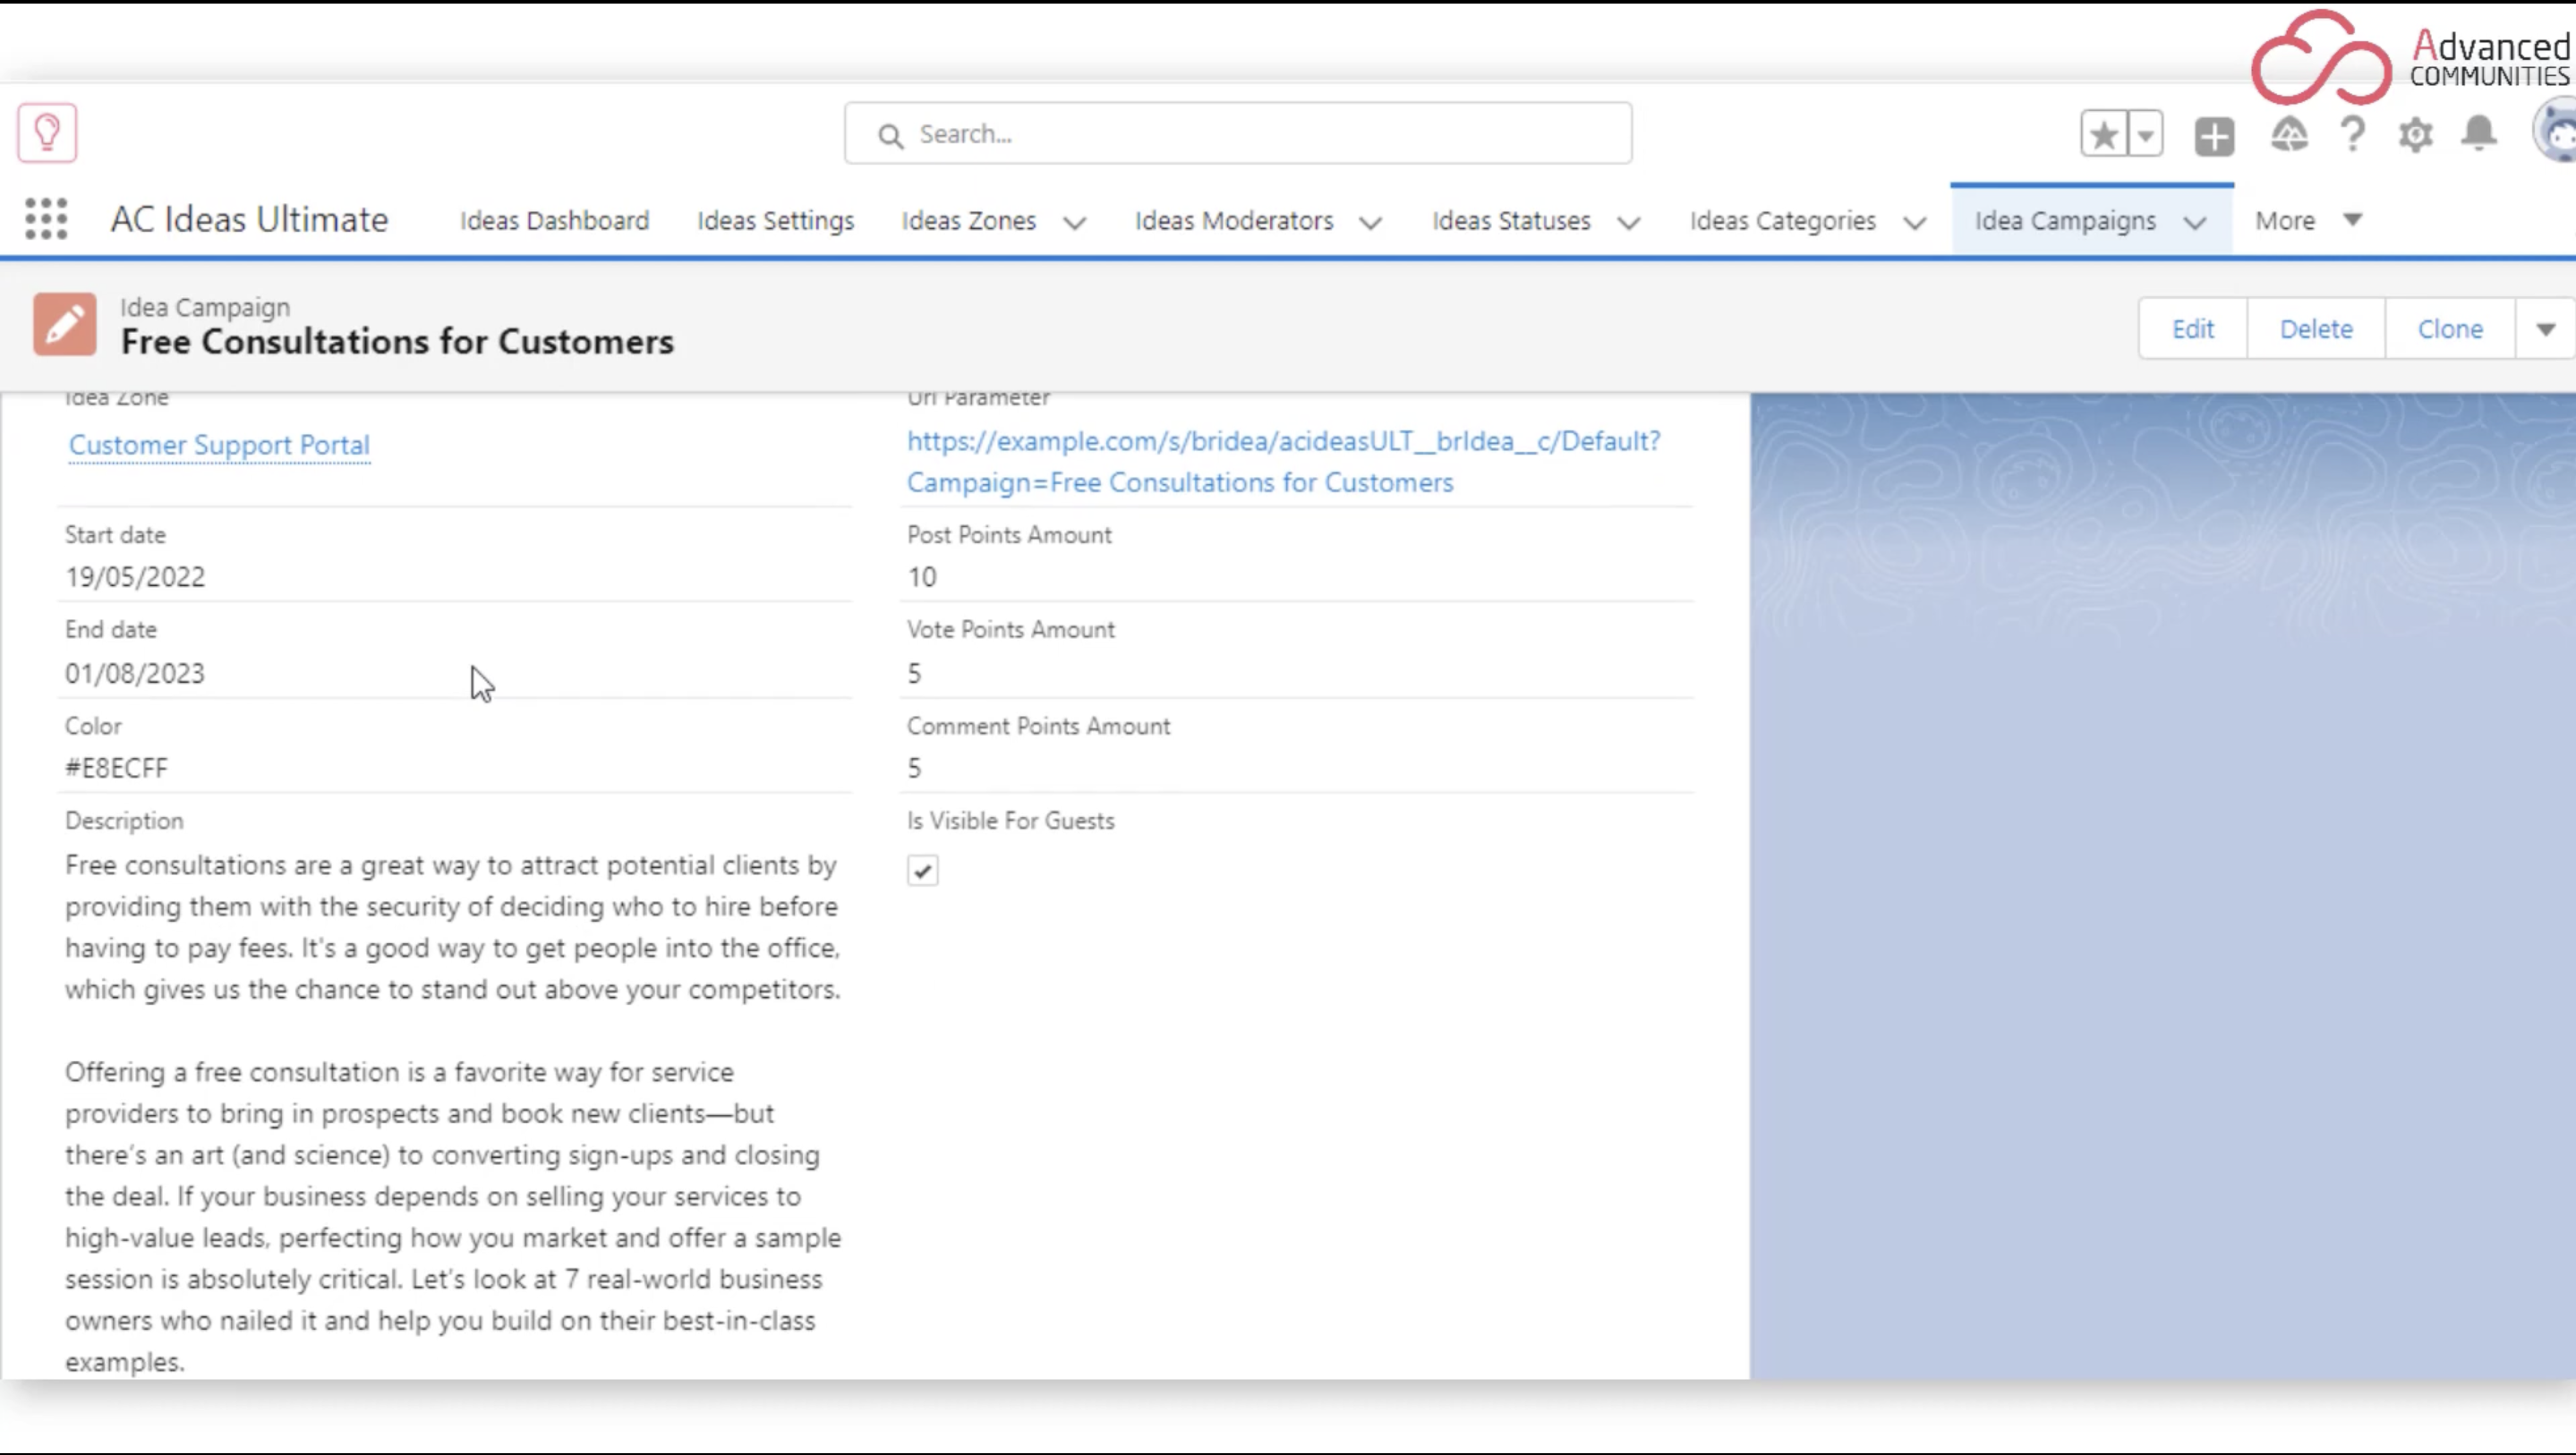Click the Post Points Amount value 10
This screenshot has width=2576, height=1455.
(922, 577)
